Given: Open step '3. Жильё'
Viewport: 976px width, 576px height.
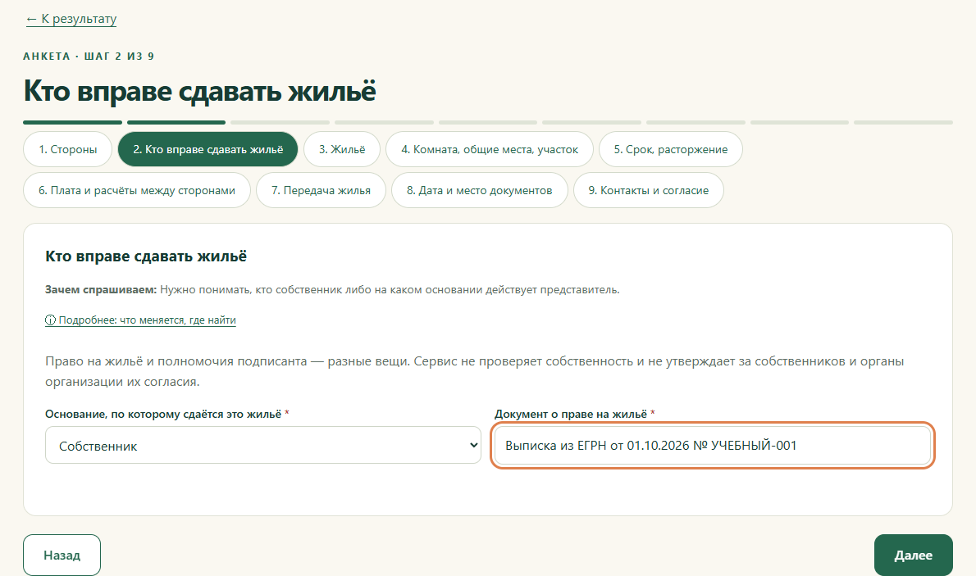Looking at the screenshot, I should tap(342, 149).
